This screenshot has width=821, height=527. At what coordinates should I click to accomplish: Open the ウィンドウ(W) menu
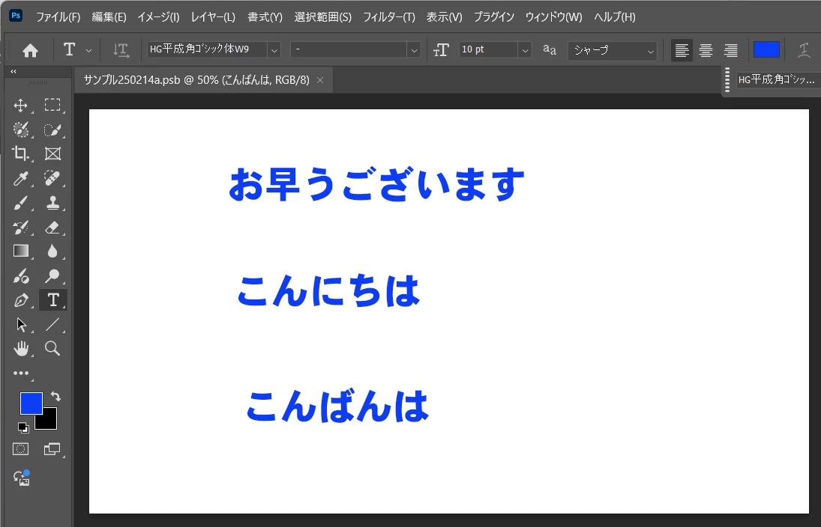pos(553,17)
